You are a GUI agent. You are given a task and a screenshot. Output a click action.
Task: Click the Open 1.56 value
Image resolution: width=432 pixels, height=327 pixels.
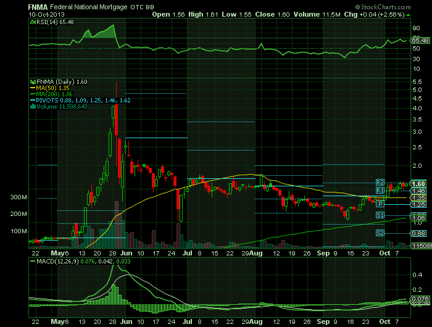[x=168, y=14]
